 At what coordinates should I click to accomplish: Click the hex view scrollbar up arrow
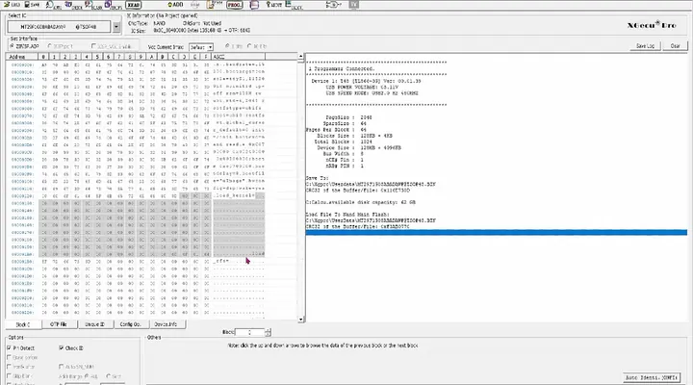coord(301,56)
